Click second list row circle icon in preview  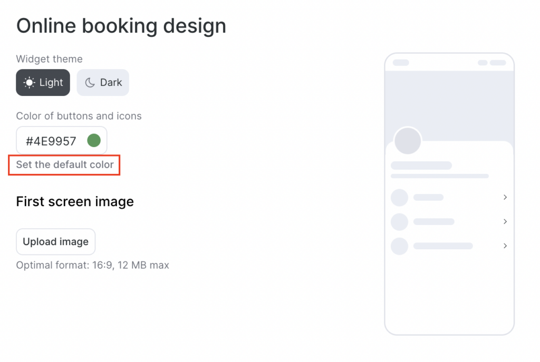coord(400,222)
